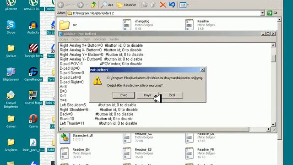This screenshot has width=293, height=165.
Task: Open the Yardım menu in Notepad
Action: click(x=114, y=39)
